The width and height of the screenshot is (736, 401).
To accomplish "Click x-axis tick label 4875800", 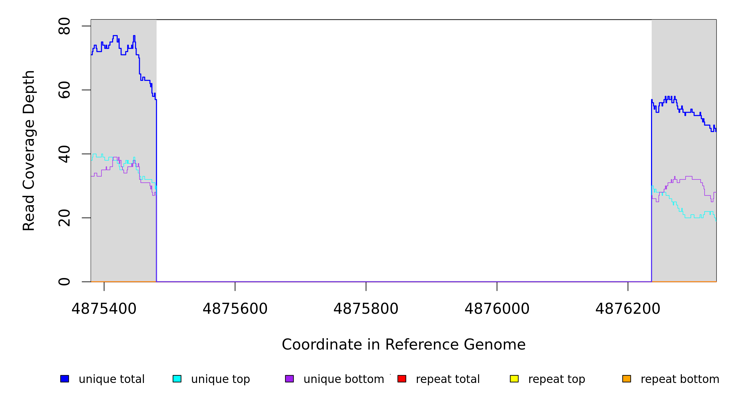I will 366,309.
